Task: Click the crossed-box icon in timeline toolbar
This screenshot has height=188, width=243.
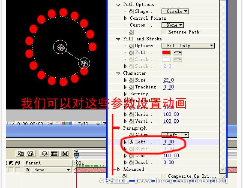Action: point(21,154)
